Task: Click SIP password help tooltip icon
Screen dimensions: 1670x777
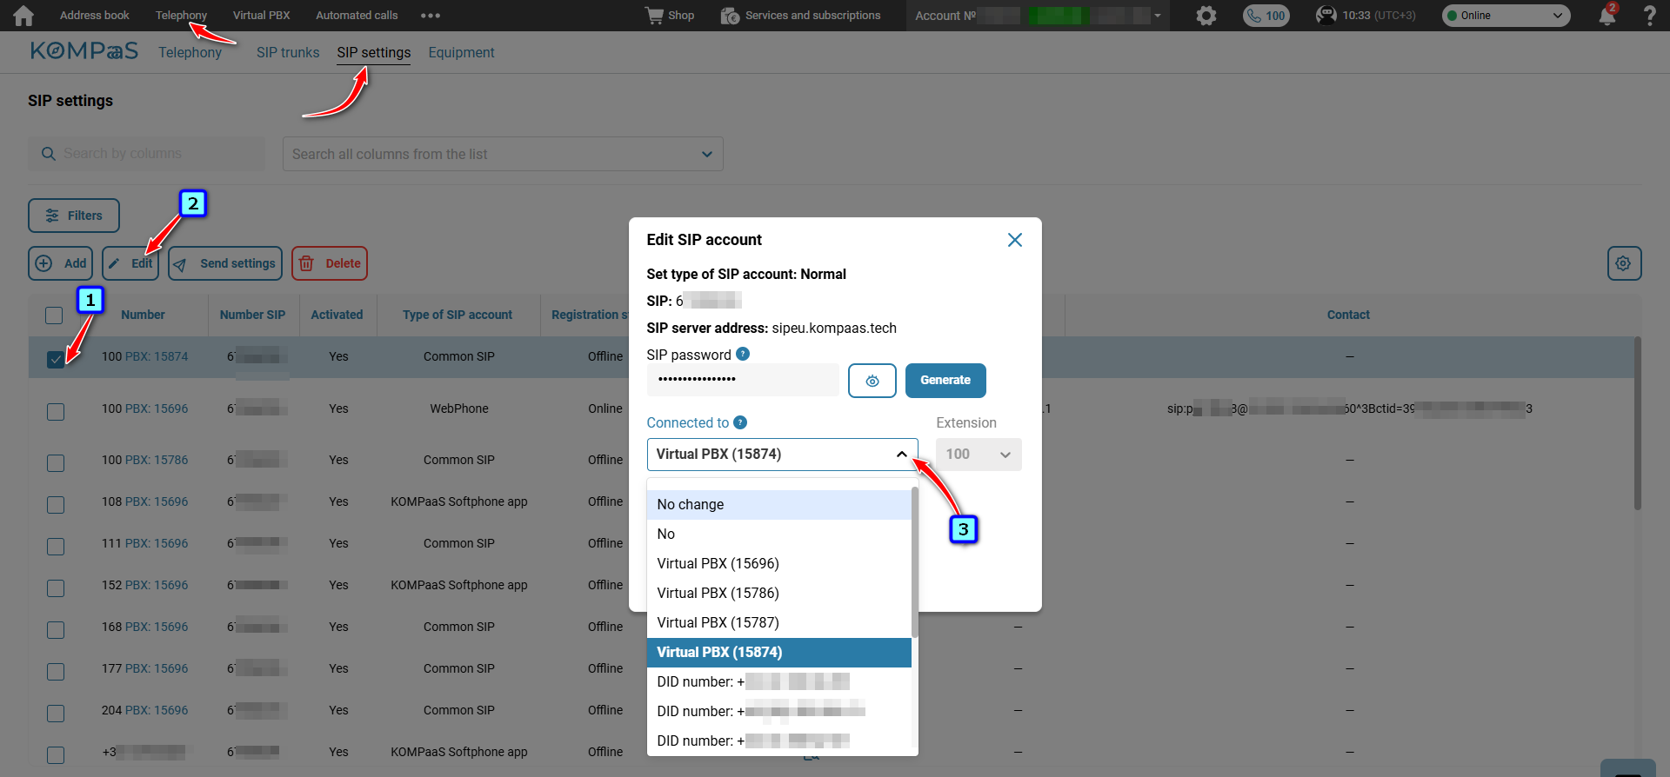Action: pyautogui.click(x=743, y=354)
